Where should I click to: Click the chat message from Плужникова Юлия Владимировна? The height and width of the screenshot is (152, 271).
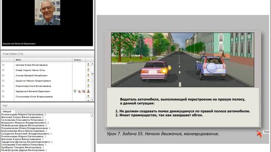pyautogui.click(x=25, y=128)
